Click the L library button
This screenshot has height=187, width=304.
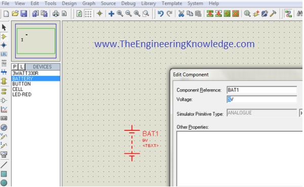tap(22, 67)
